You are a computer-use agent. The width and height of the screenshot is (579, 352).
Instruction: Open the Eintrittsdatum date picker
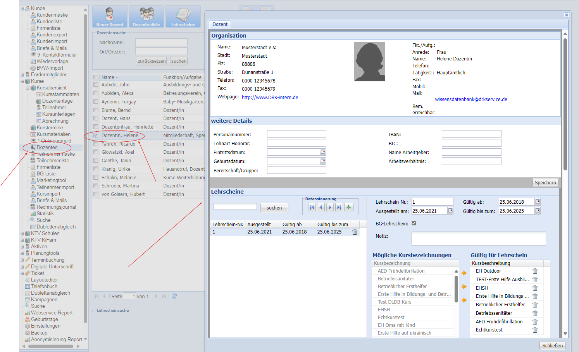click(323, 152)
